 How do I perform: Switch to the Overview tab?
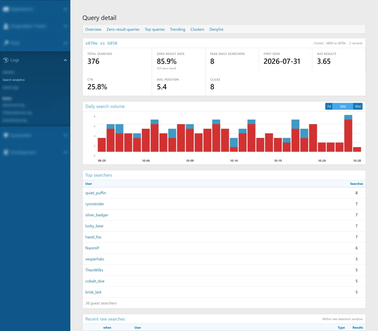click(93, 30)
